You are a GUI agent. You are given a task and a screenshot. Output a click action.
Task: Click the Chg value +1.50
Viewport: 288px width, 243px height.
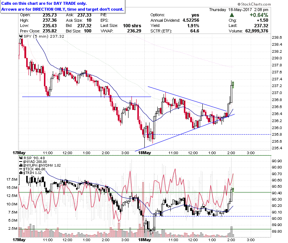point(263,20)
